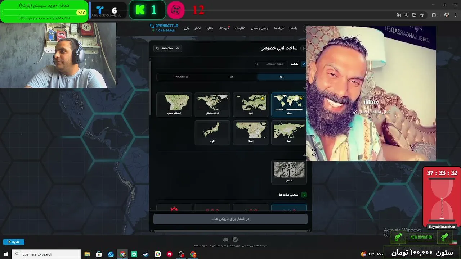Click the back arrow beside ساخت لابی خصوصی

point(304,49)
